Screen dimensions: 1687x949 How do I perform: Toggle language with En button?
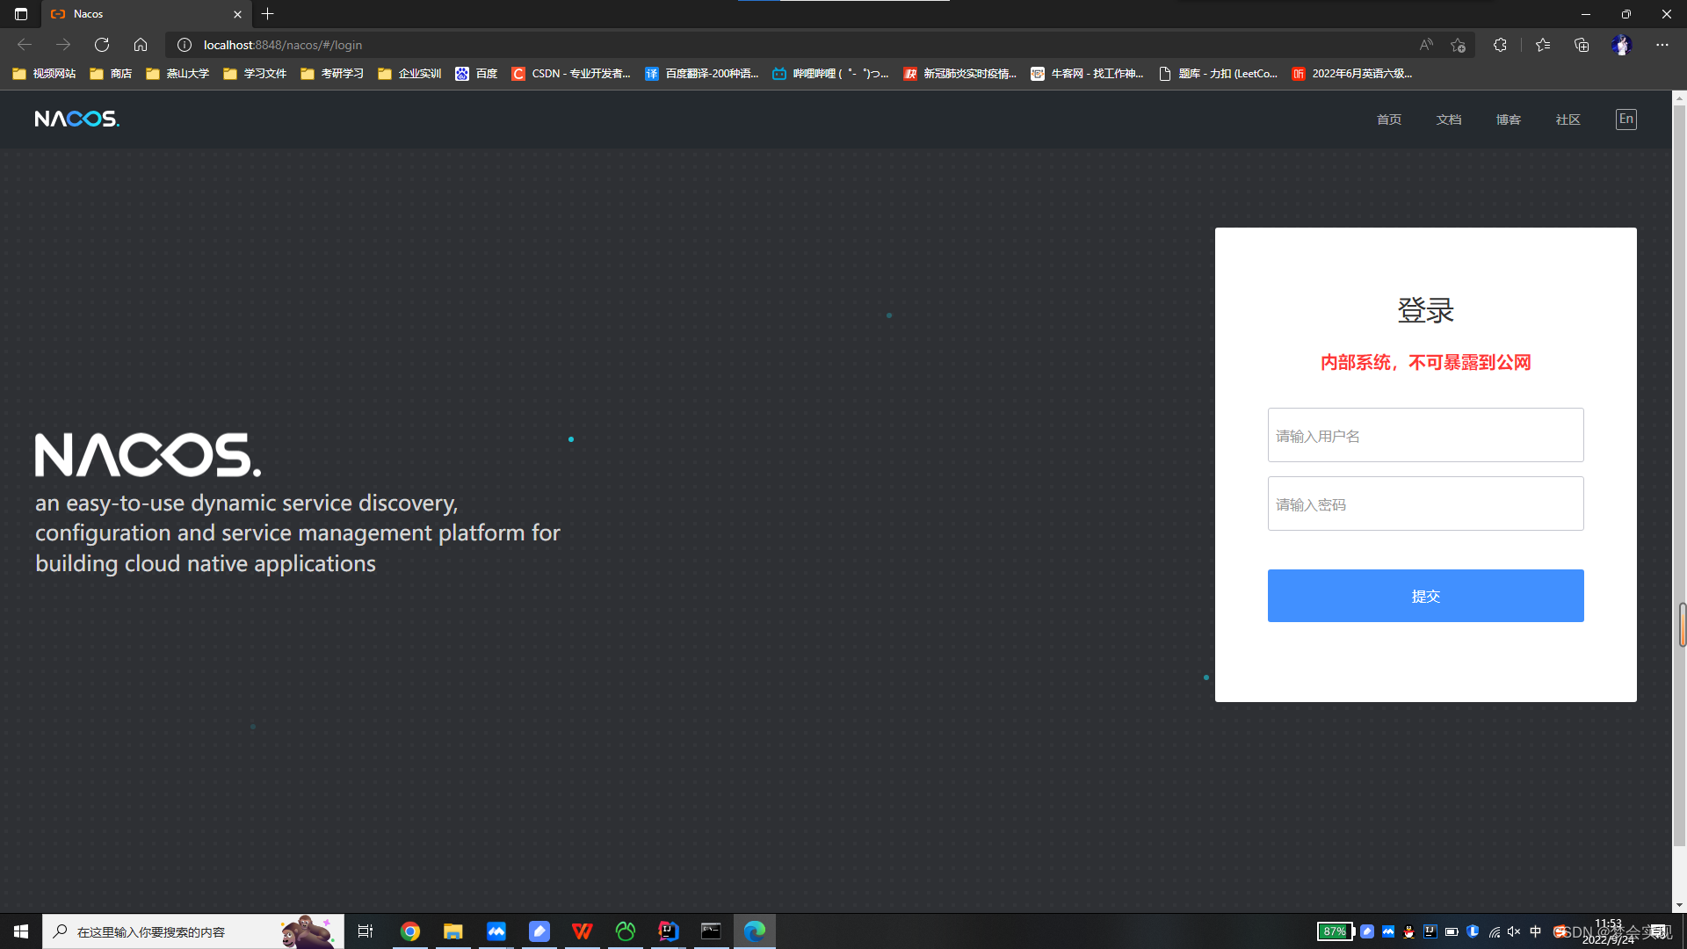[x=1625, y=120]
